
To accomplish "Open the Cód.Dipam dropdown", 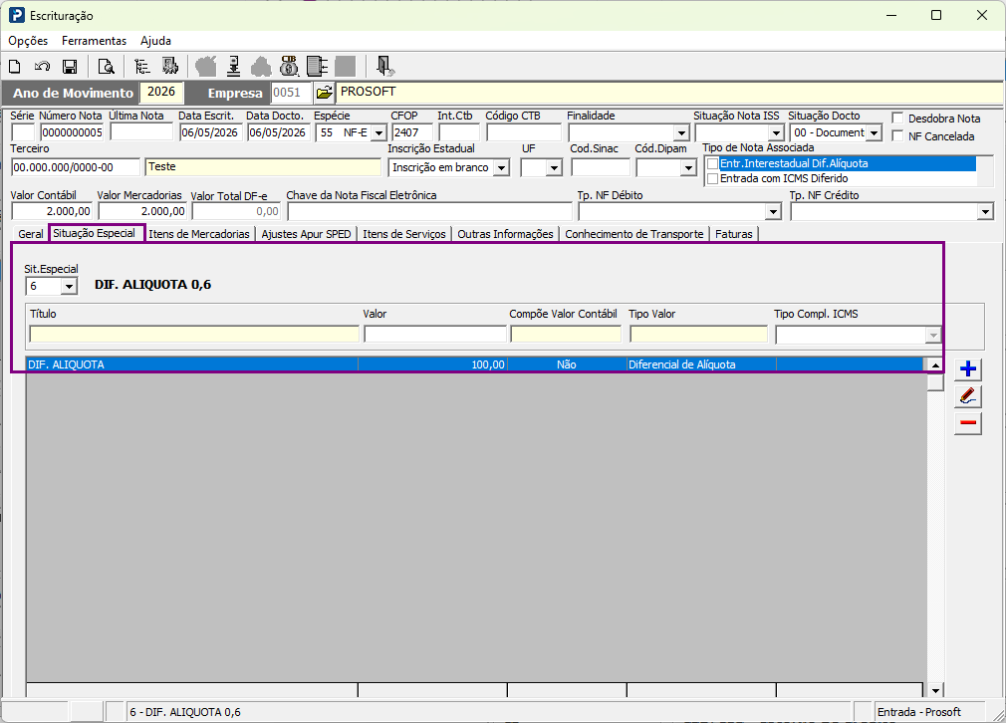I will point(688,168).
